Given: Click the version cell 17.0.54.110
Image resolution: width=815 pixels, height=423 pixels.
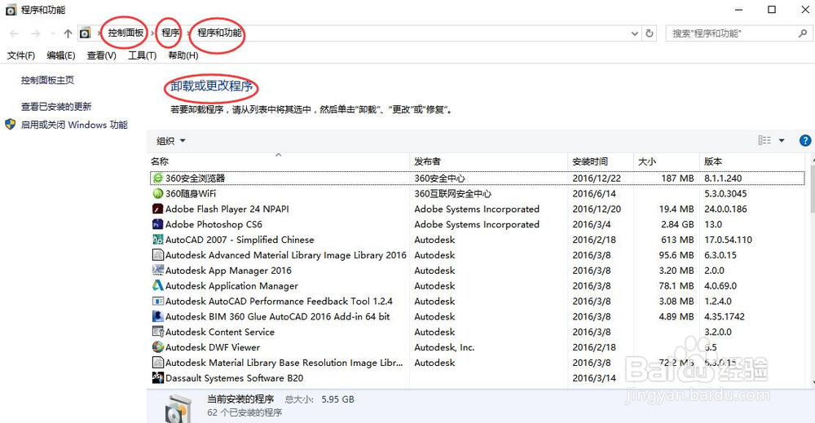Looking at the screenshot, I should 728,240.
